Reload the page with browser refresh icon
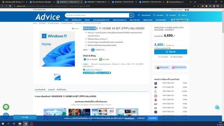The height and width of the screenshot is (126, 224). pyautogui.click(x=10, y=6)
